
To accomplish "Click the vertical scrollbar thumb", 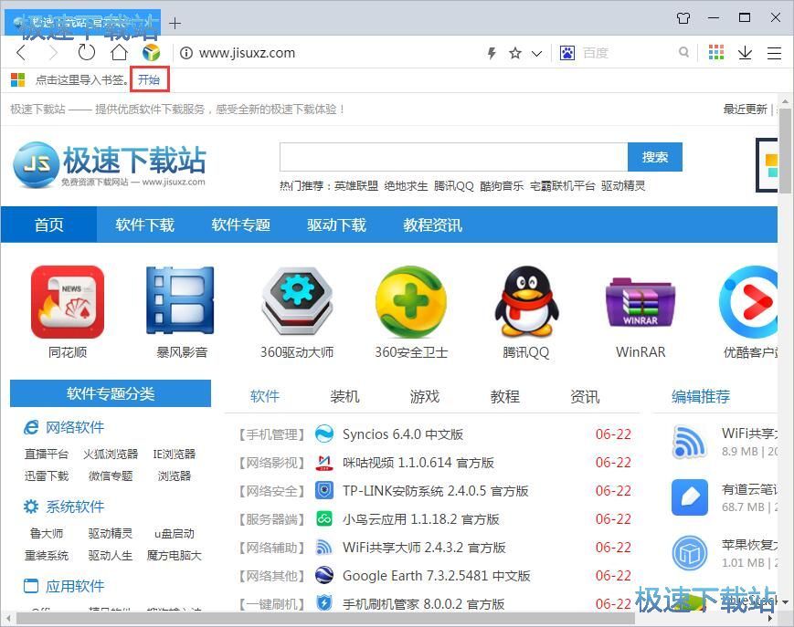I will 785,151.
